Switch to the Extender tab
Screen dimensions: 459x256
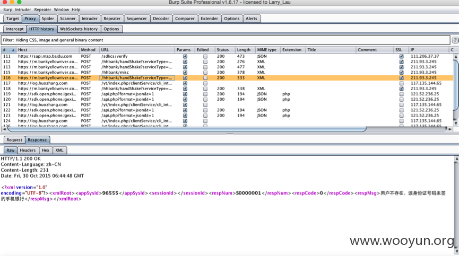click(209, 19)
